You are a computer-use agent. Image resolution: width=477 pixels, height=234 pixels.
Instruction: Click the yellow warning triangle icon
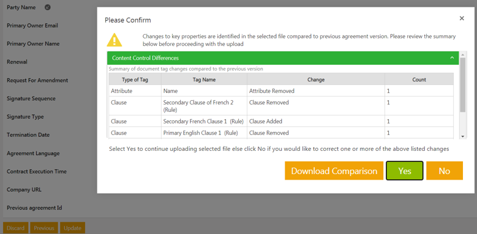[114, 40]
